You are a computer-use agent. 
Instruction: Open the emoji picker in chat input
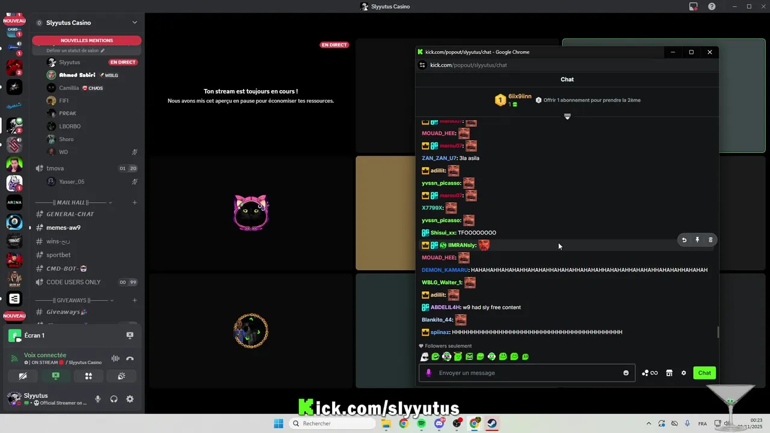(626, 373)
